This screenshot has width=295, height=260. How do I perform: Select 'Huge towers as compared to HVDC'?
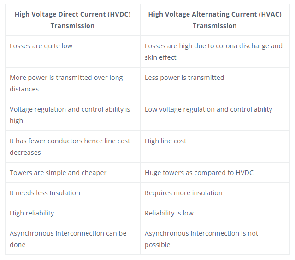[215, 173]
